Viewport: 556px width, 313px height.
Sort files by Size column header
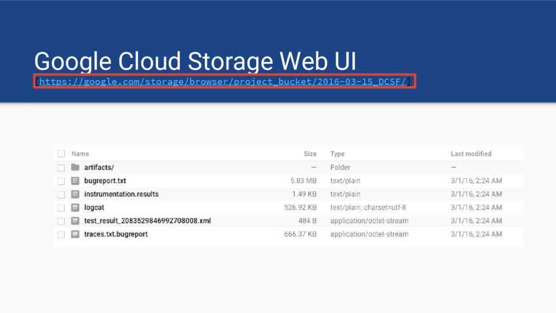pyautogui.click(x=310, y=154)
